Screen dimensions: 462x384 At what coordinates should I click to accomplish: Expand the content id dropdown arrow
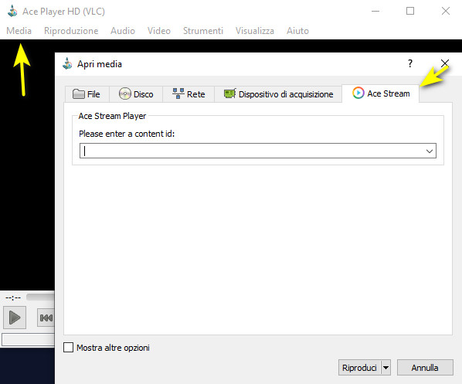pyautogui.click(x=430, y=151)
